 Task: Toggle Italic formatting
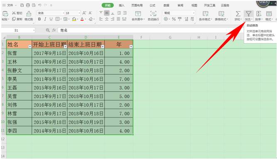45,19
